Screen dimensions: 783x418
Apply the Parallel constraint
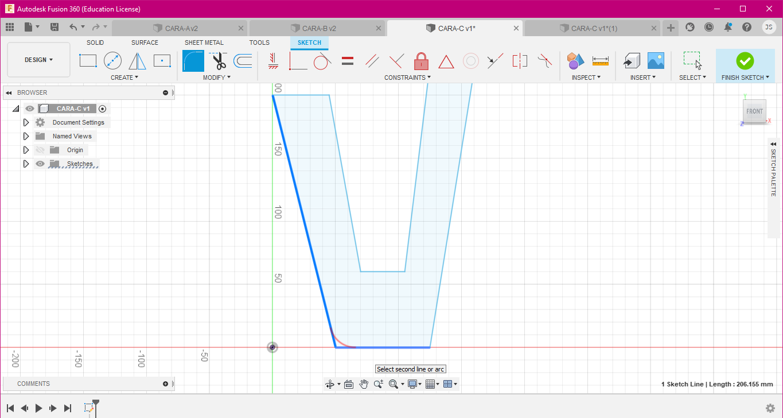tap(372, 60)
